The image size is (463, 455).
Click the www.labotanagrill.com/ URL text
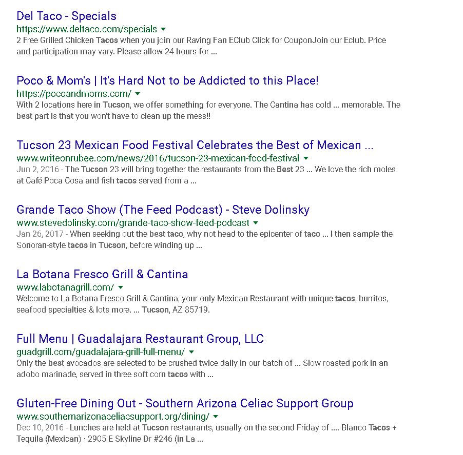coord(65,287)
